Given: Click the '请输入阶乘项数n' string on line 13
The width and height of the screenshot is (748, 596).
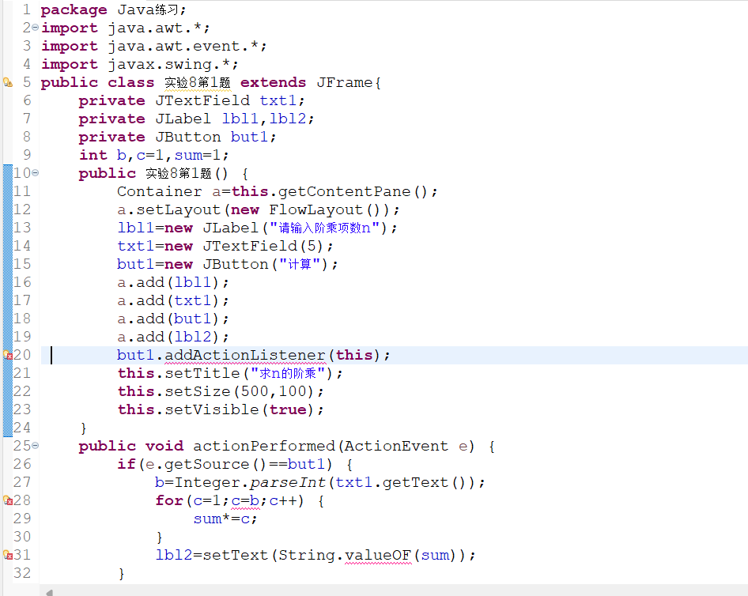Looking at the screenshot, I should click(x=325, y=228).
